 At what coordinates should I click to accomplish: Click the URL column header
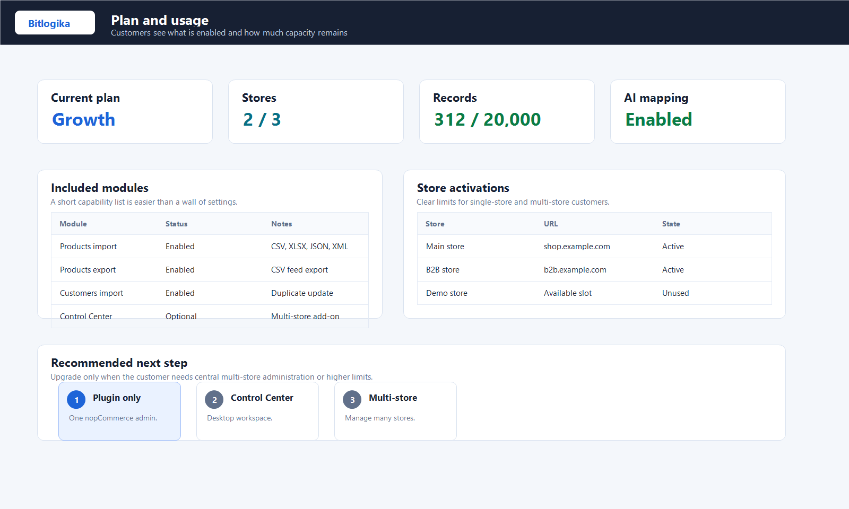(x=551, y=224)
